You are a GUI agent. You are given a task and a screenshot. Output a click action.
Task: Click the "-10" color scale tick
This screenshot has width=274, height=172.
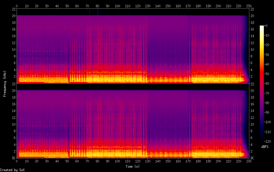(266, 35)
